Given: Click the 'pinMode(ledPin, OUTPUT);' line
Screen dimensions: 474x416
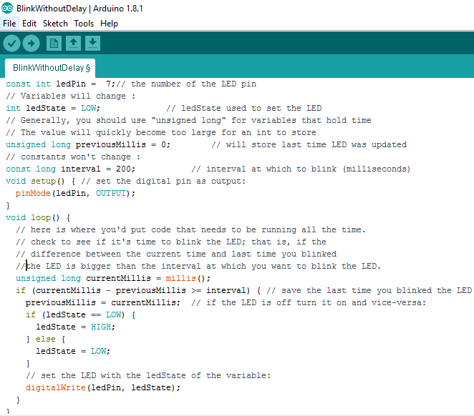Looking at the screenshot, I should pos(76,193).
